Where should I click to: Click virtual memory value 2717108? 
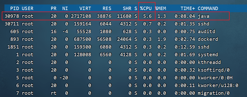click(x=81, y=16)
